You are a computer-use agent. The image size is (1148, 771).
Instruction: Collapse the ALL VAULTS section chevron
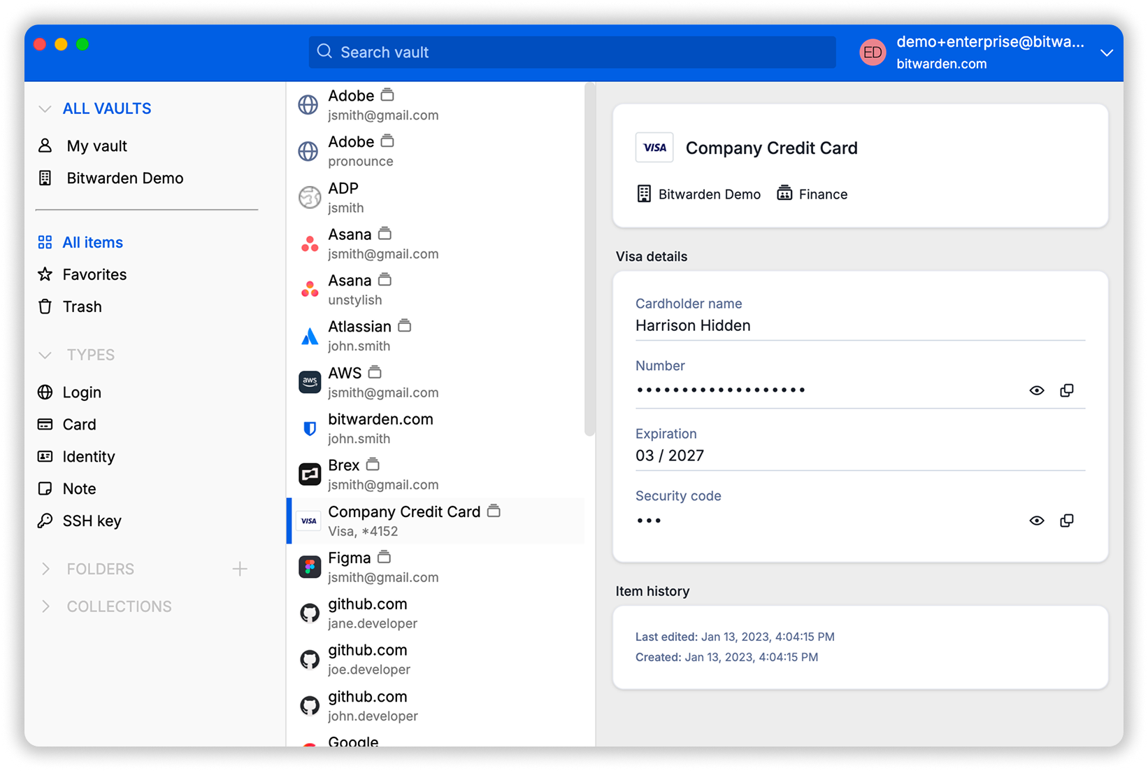click(x=45, y=109)
